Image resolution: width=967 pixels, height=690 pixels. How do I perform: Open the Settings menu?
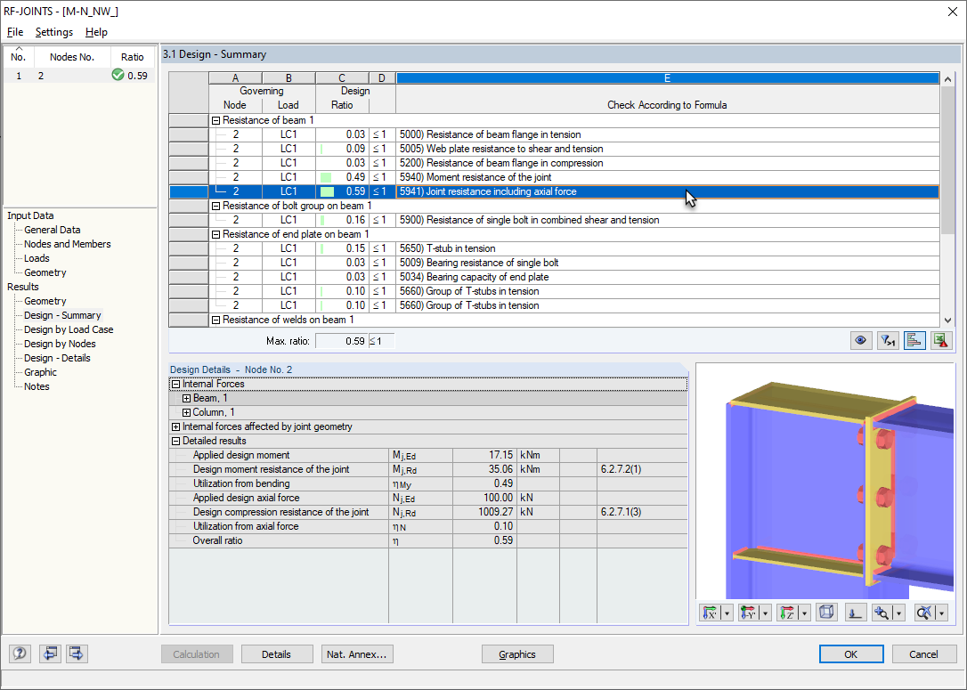click(x=54, y=32)
